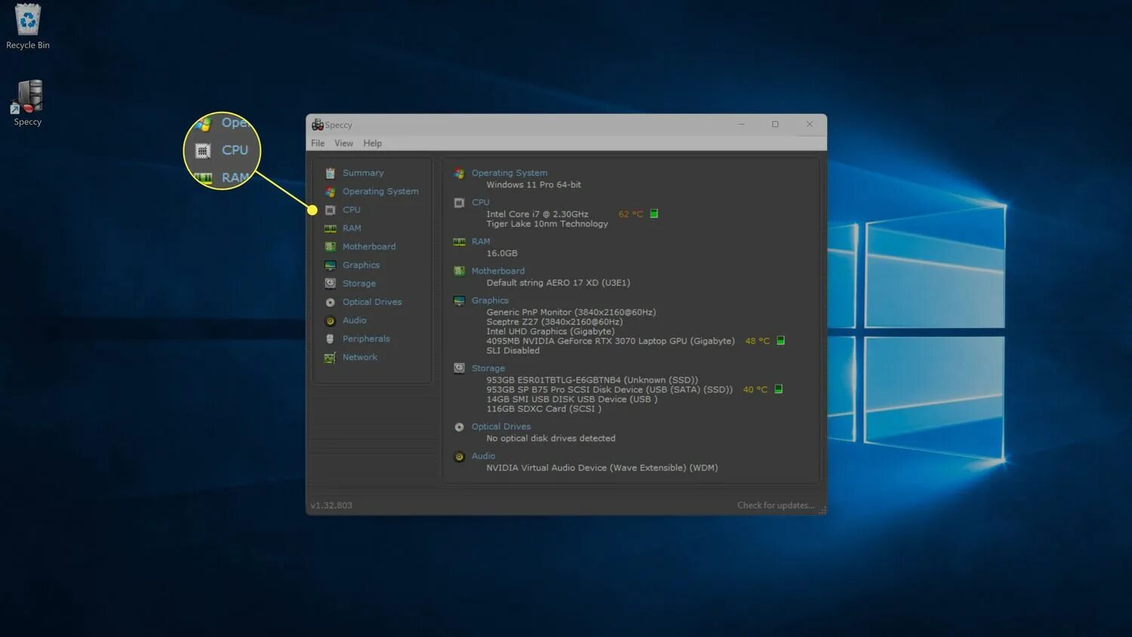Select Storage in the sidebar

tap(359, 284)
